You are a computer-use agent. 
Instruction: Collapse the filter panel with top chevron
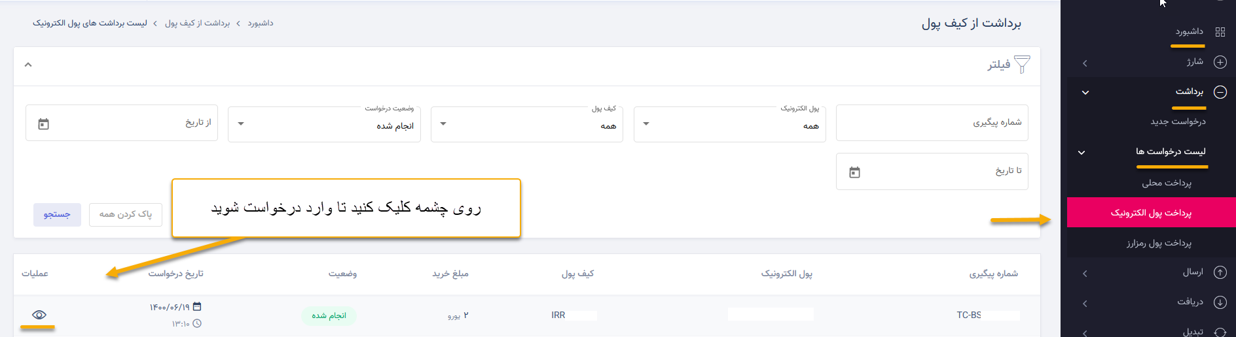click(x=28, y=64)
